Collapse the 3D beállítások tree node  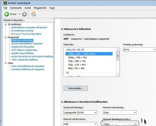pyautogui.click(x=6, y=25)
